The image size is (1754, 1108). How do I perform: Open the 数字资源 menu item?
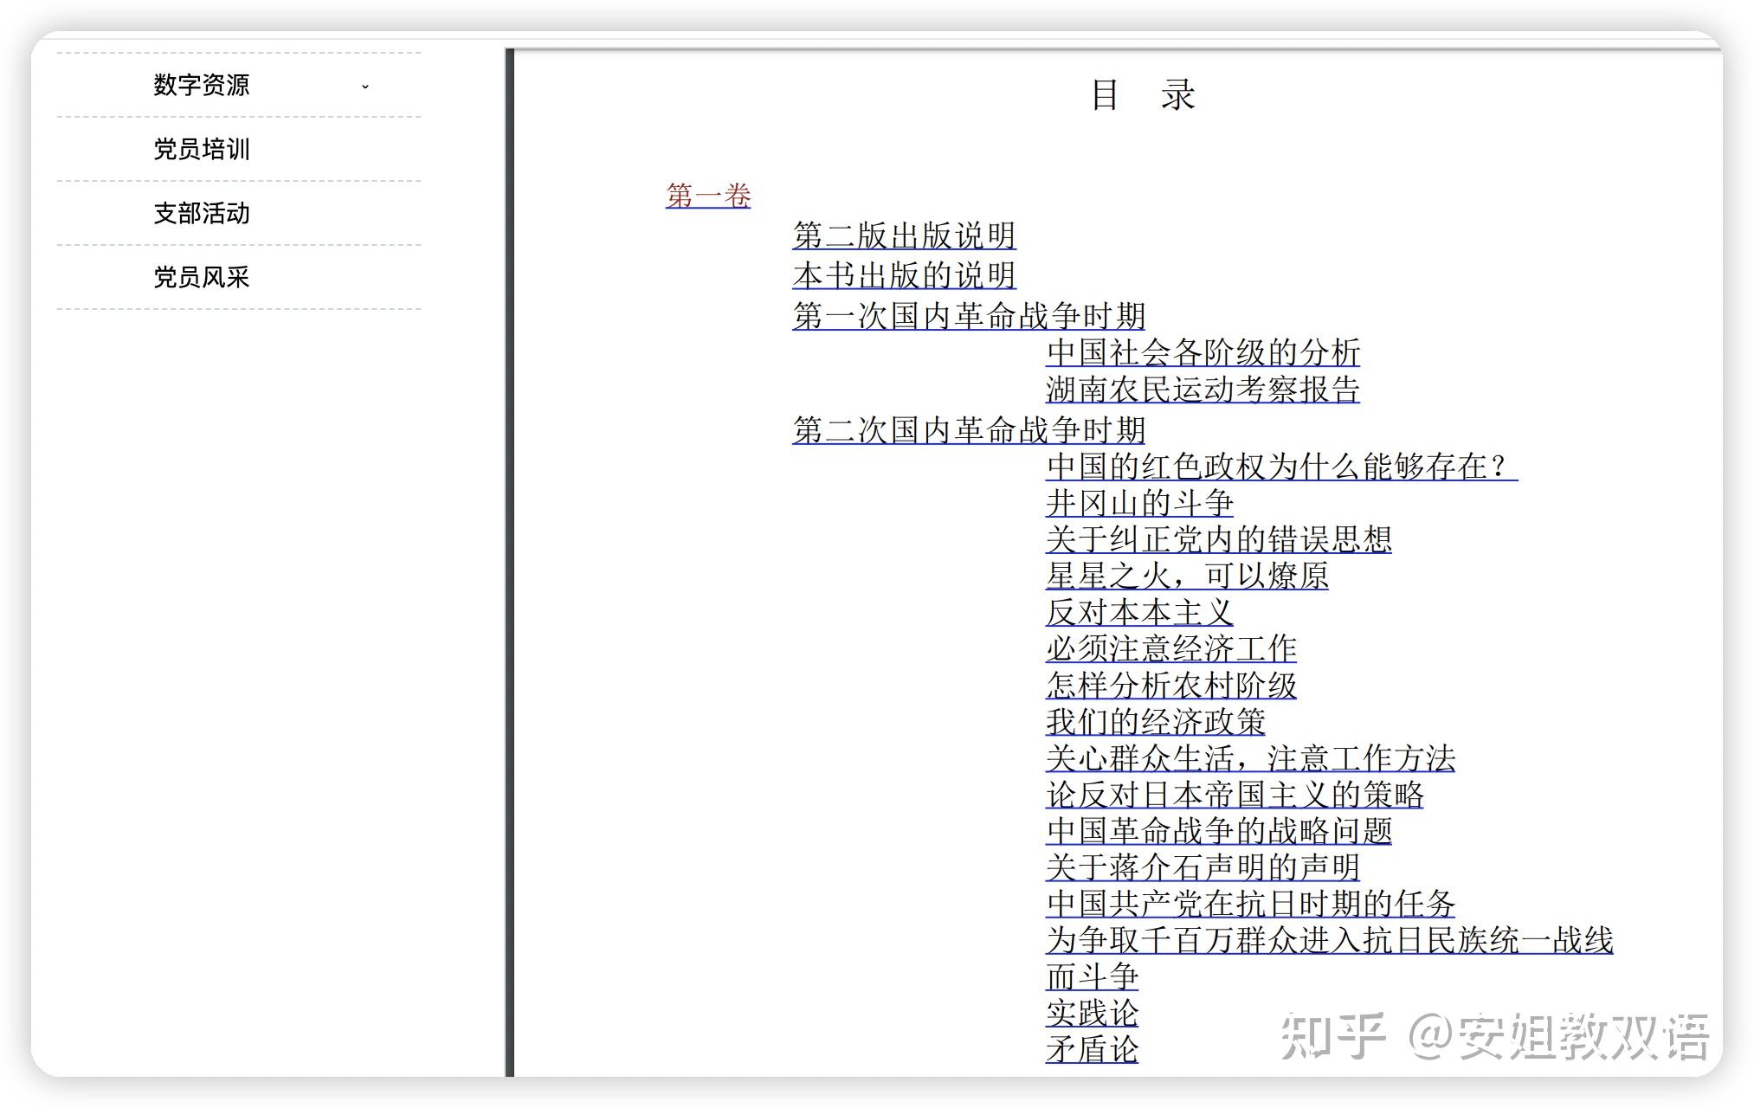[x=201, y=85]
